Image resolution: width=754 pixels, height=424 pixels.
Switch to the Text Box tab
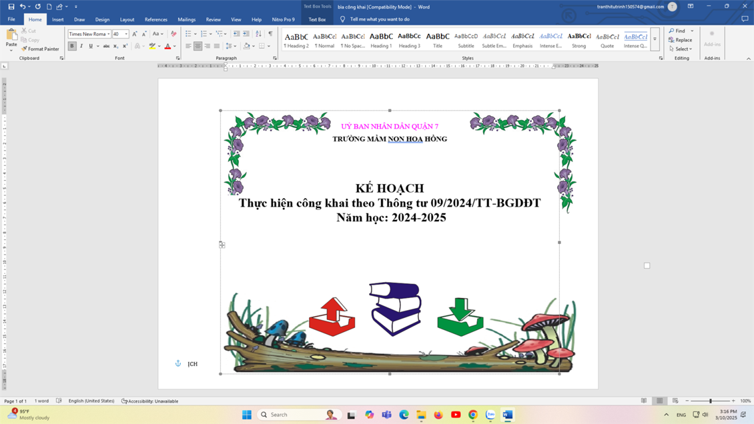point(317,19)
